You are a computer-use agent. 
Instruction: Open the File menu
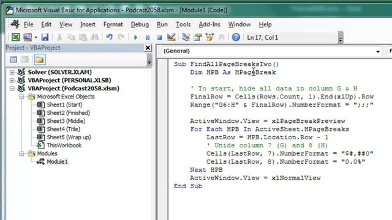(x=29, y=24)
